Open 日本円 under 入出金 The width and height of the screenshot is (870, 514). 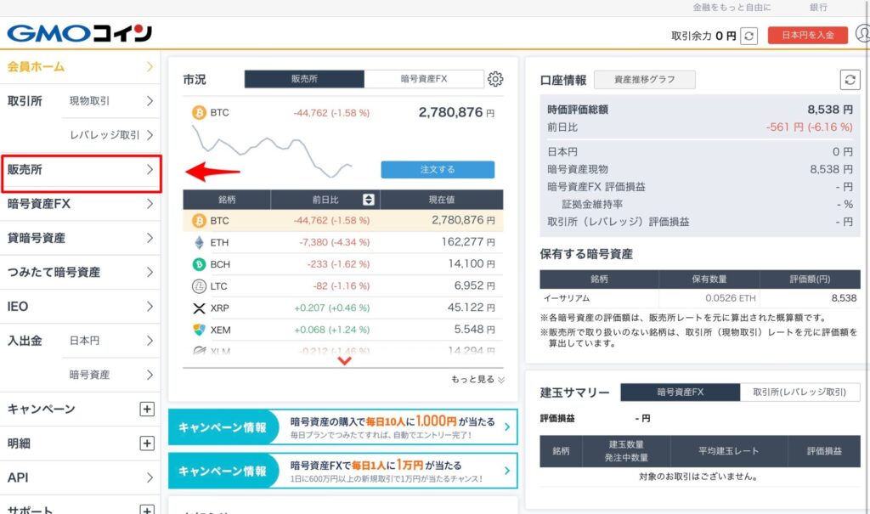(x=111, y=341)
